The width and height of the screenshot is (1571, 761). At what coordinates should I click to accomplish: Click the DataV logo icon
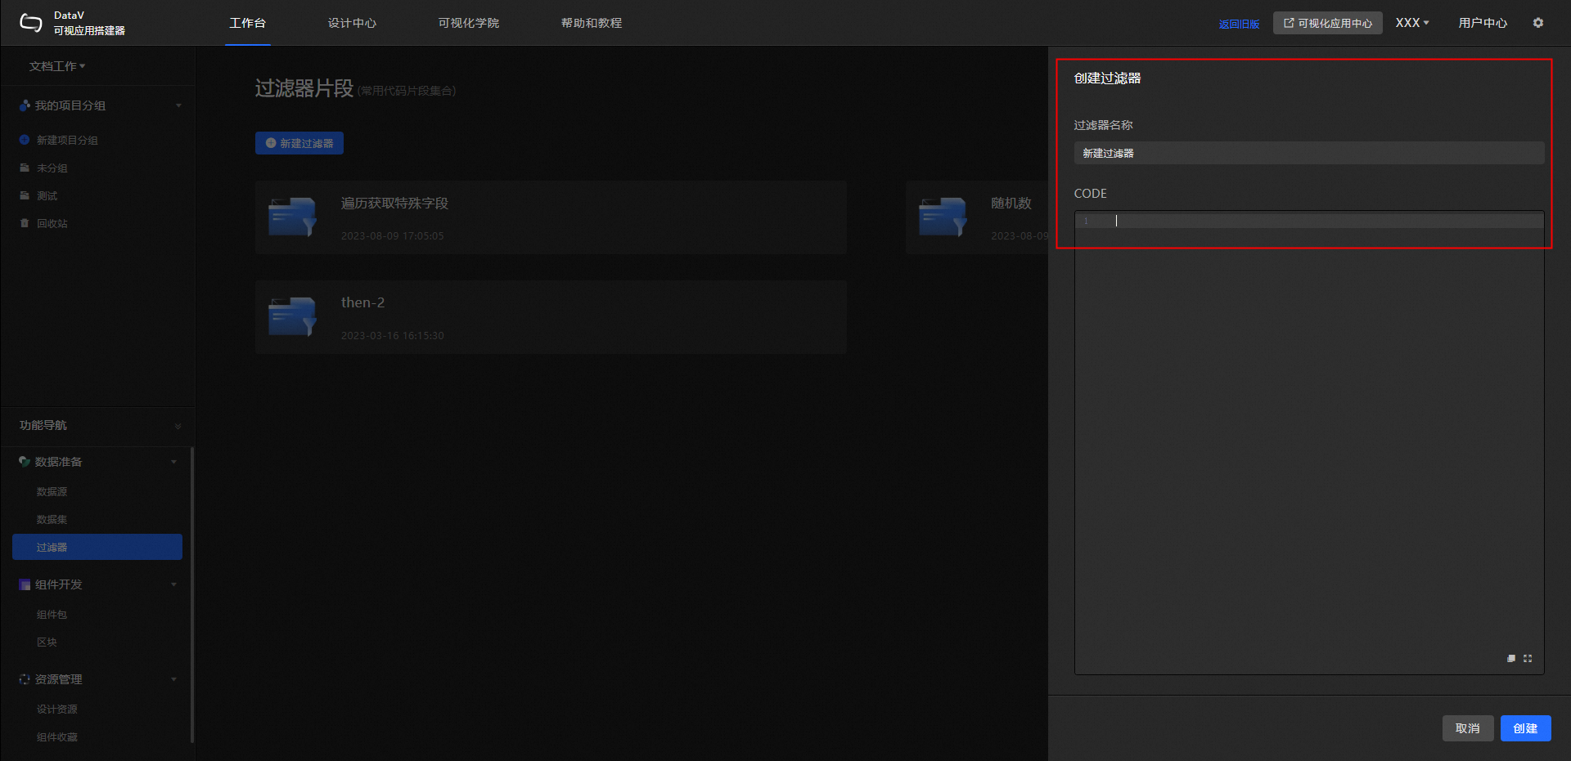click(30, 23)
